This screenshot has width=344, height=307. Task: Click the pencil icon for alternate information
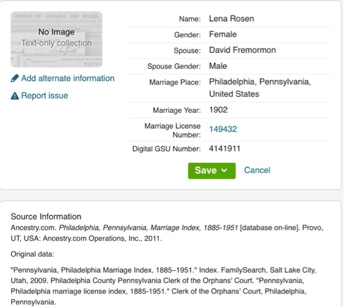click(x=15, y=78)
